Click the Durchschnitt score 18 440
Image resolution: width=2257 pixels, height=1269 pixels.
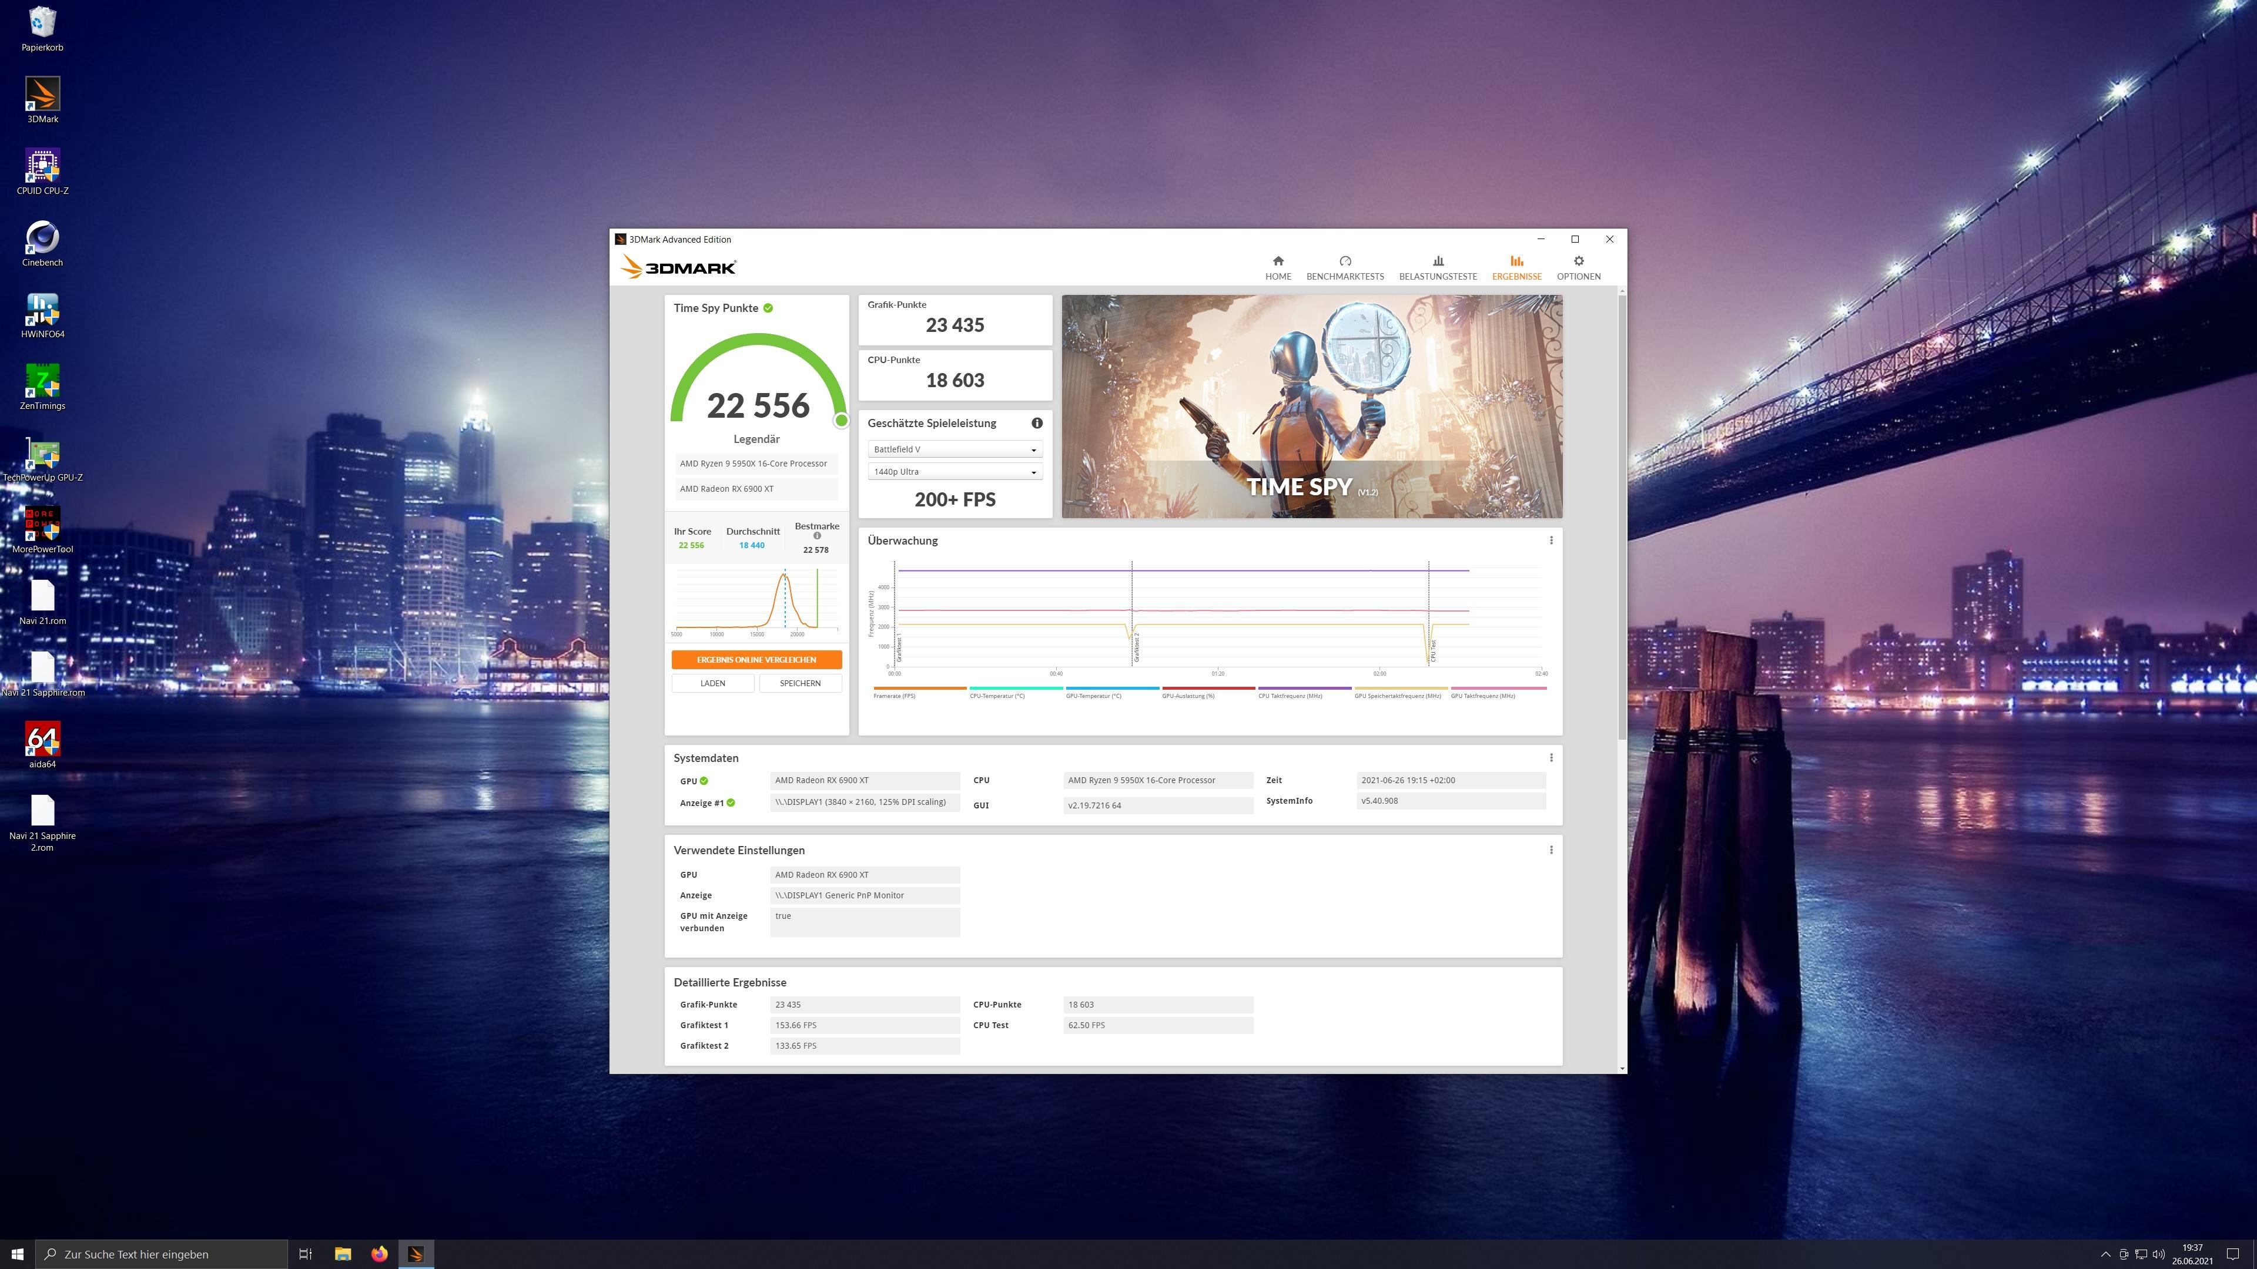point(752,545)
